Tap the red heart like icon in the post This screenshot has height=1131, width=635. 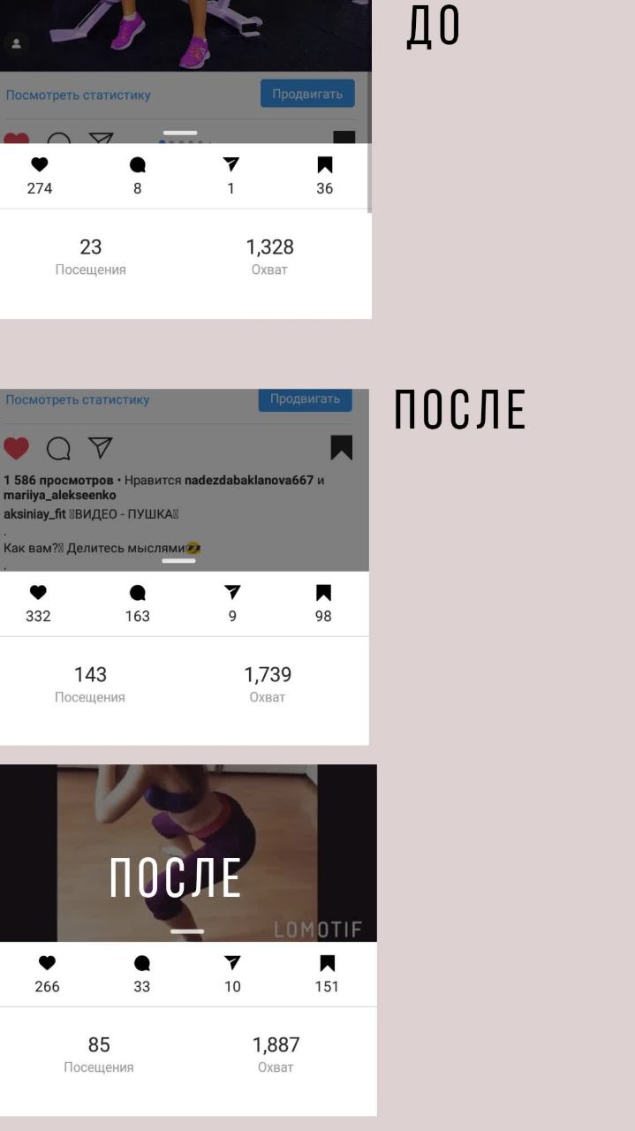(16, 448)
